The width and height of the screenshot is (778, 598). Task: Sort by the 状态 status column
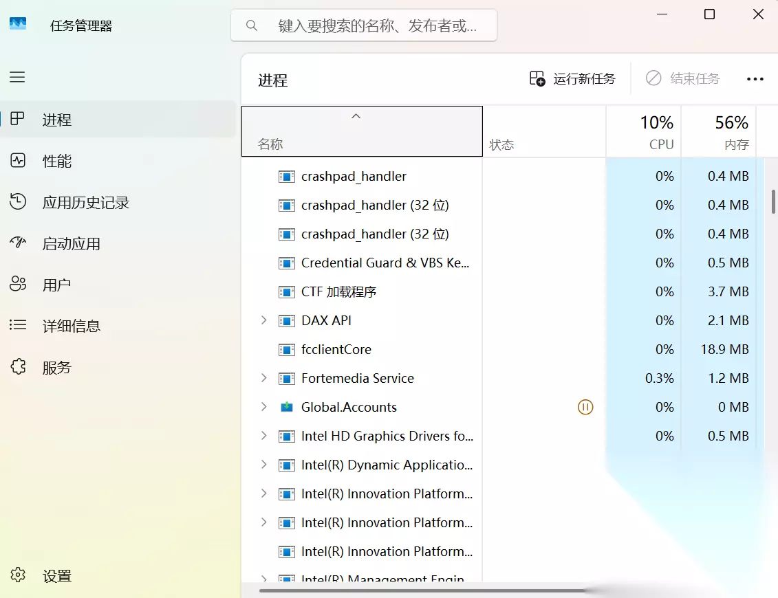[x=544, y=131]
